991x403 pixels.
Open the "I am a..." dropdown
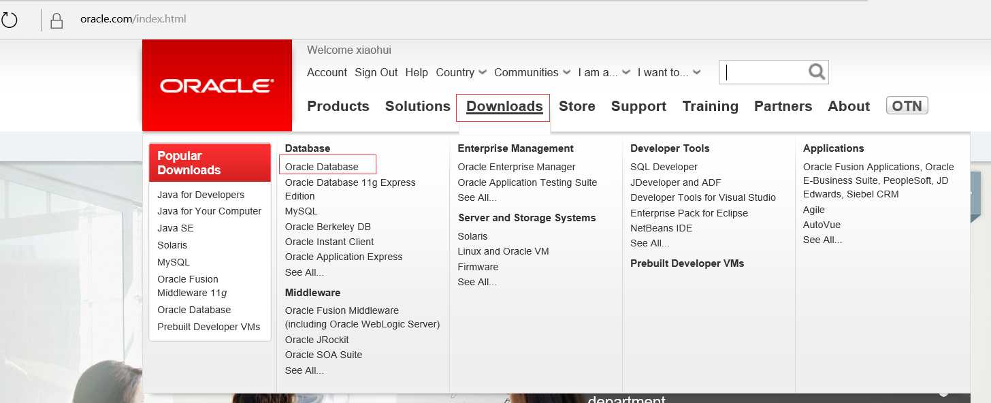point(604,72)
